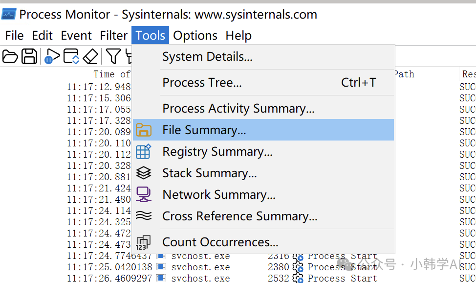Viewport: 476px width, 283px height.
Task: Click the Filter funnel icon
Action: pyautogui.click(x=113, y=56)
